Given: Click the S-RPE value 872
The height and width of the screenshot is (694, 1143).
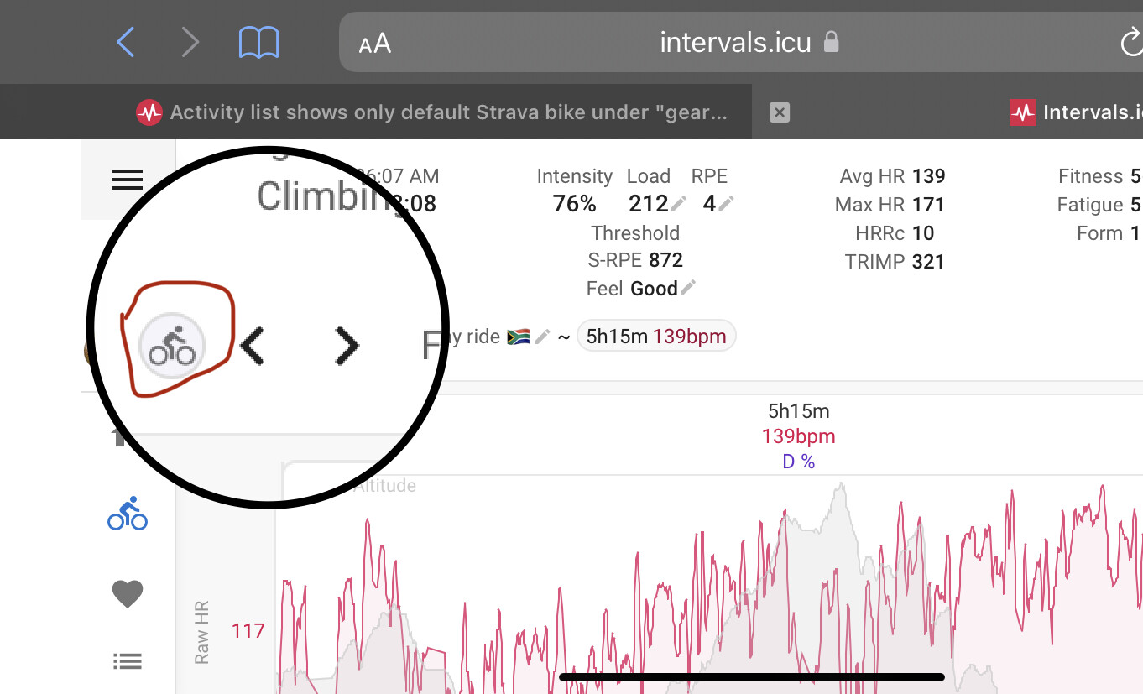Looking at the screenshot, I should pos(665,260).
